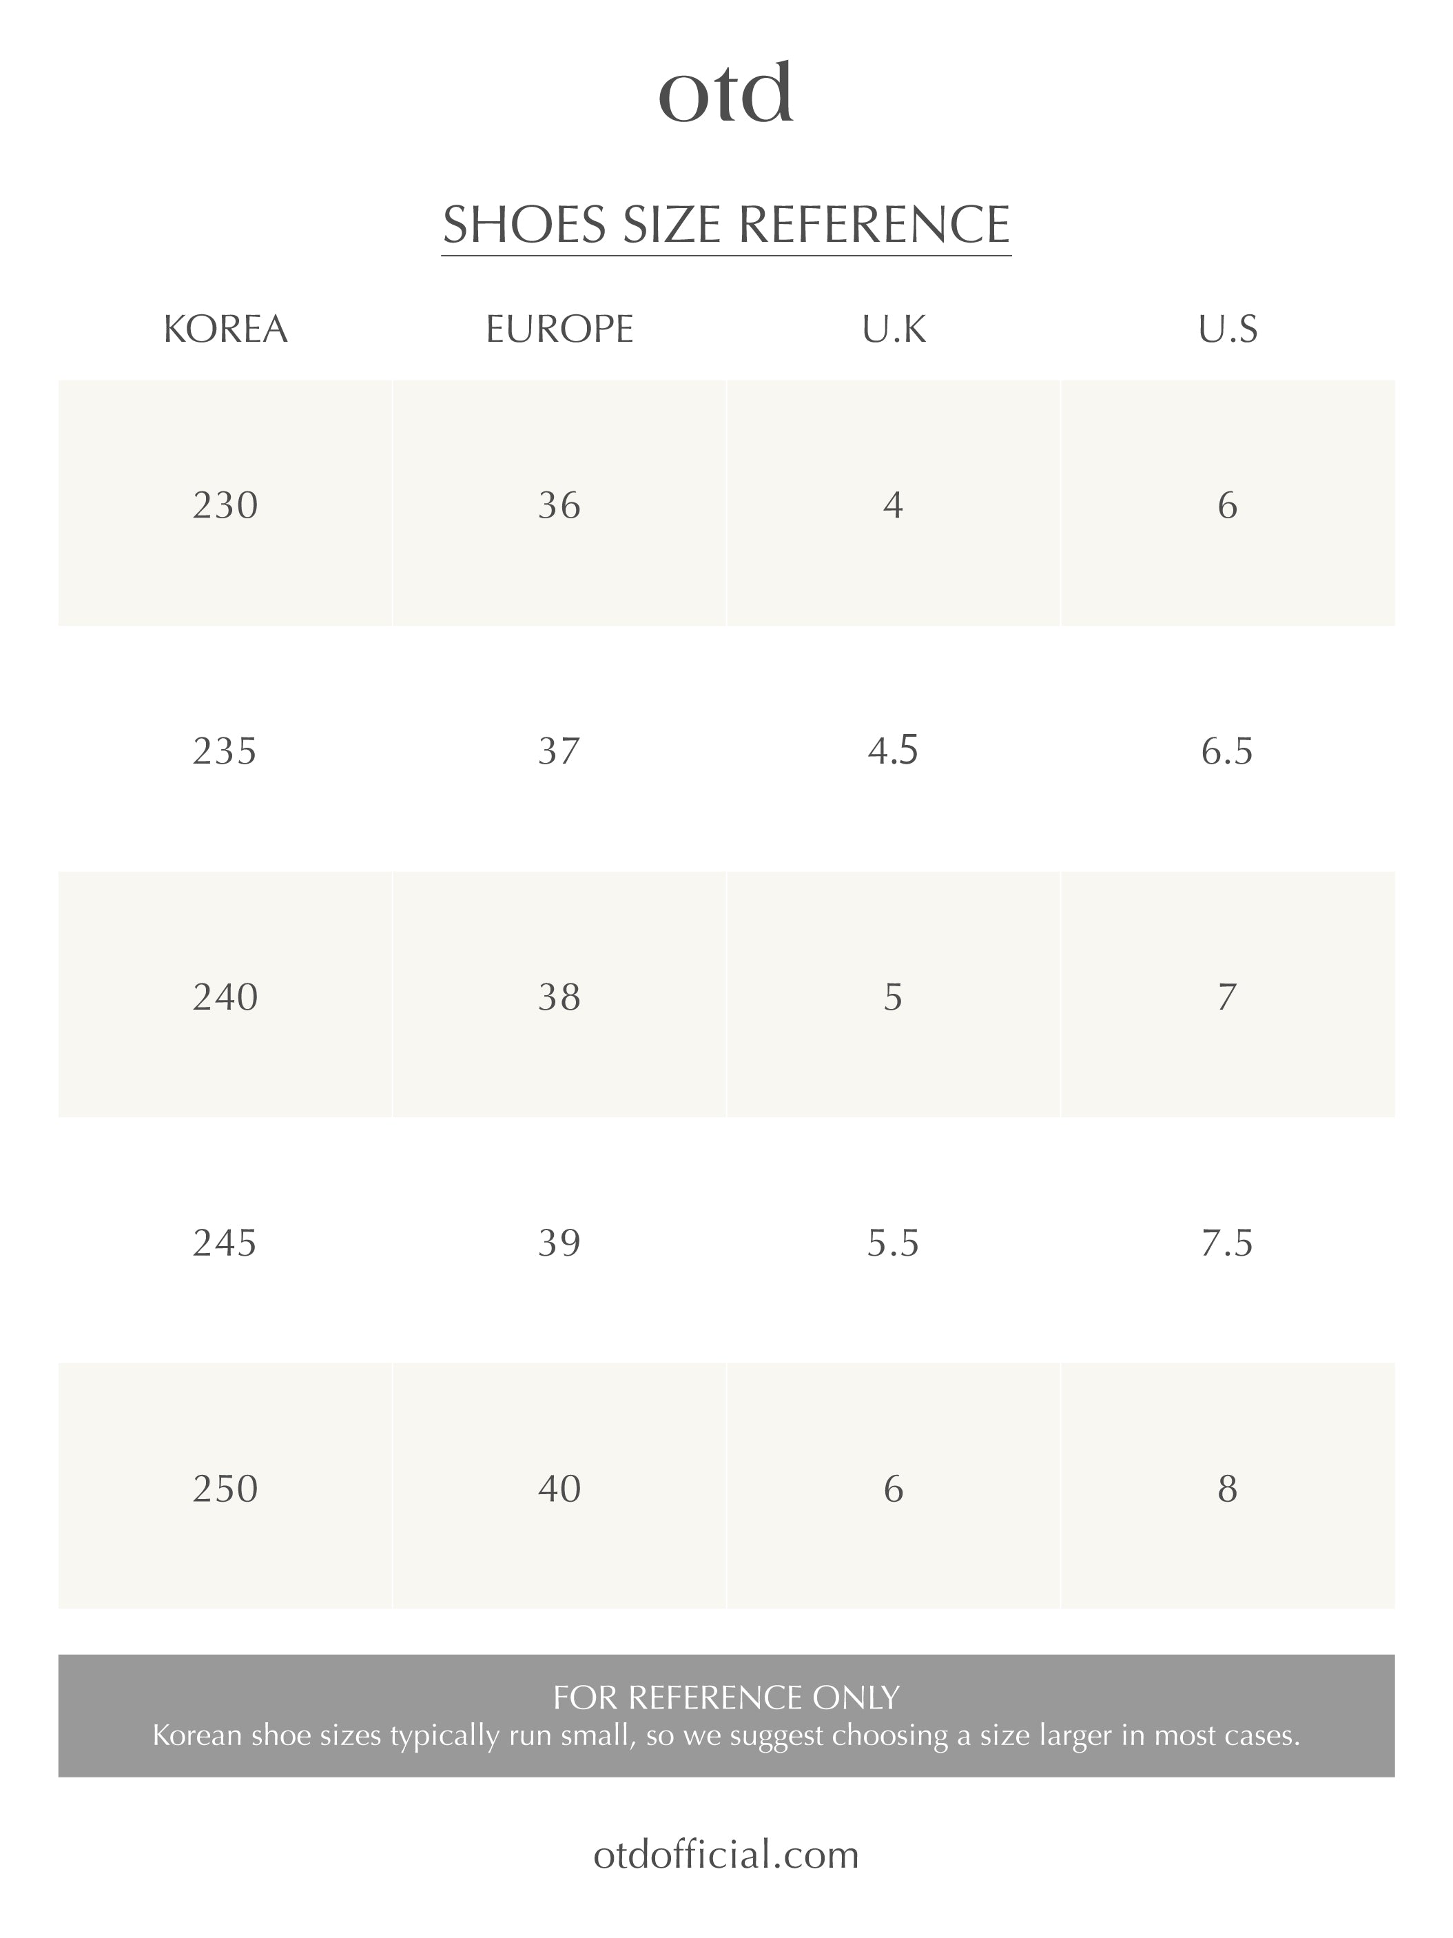Click Europe size 38 cell
Screen dimensions: 1453x1938
point(559,997)
